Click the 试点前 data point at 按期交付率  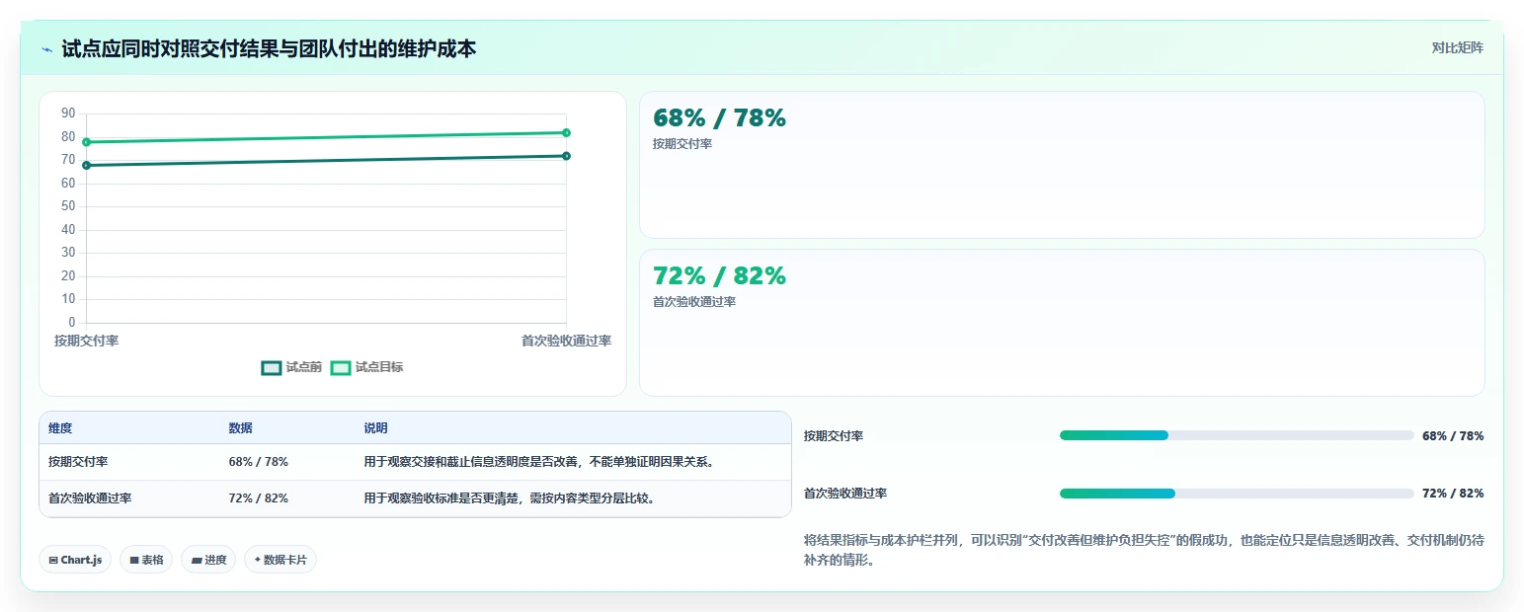coord(87,165)
